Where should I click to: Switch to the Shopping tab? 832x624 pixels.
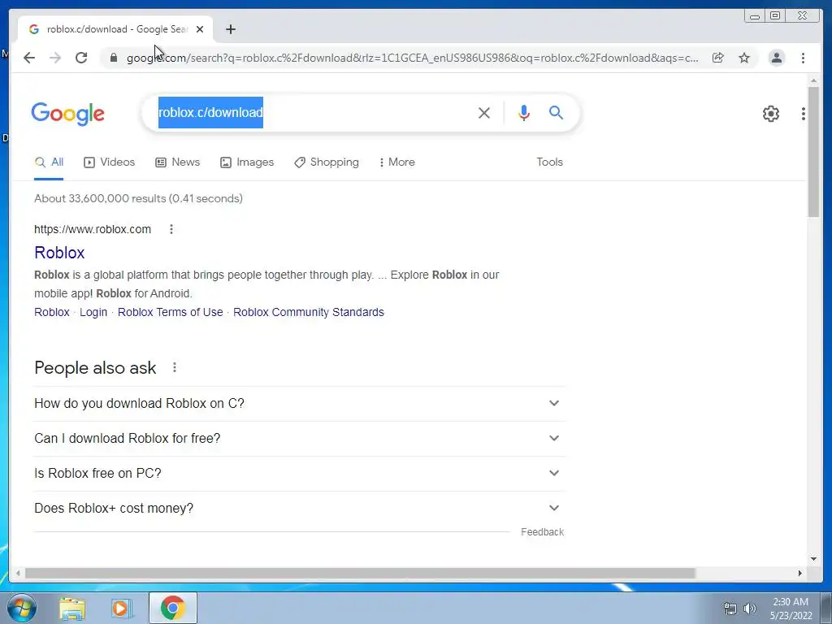point(327,162)
